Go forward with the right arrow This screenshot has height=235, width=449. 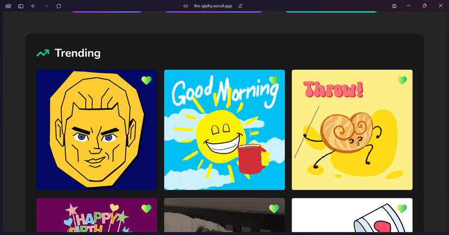pos(46,6)
